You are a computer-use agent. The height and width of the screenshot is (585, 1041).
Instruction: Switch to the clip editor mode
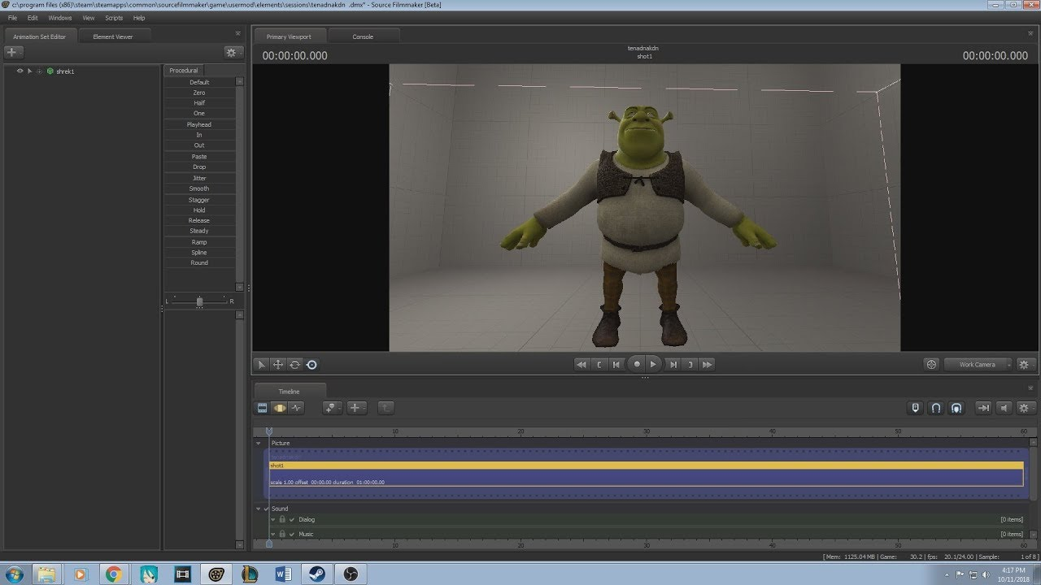coord(262,408)
